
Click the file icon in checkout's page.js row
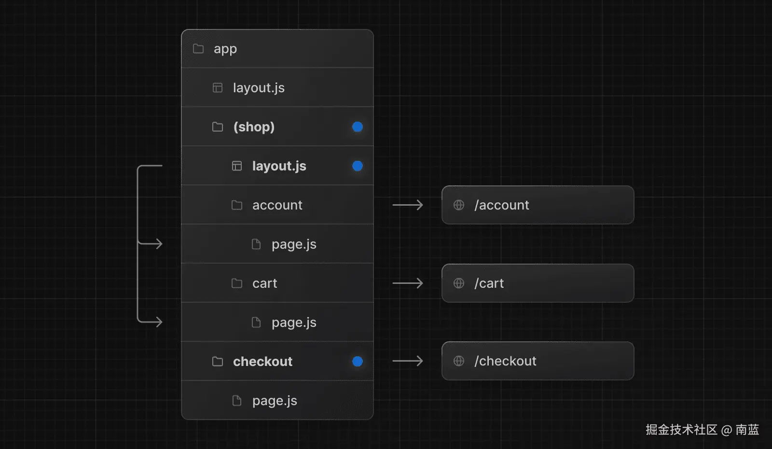pyautogui.click(x=237, y=401)
